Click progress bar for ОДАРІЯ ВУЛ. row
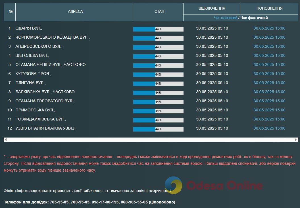Viewport: 300px width, 208px height. 158,29
